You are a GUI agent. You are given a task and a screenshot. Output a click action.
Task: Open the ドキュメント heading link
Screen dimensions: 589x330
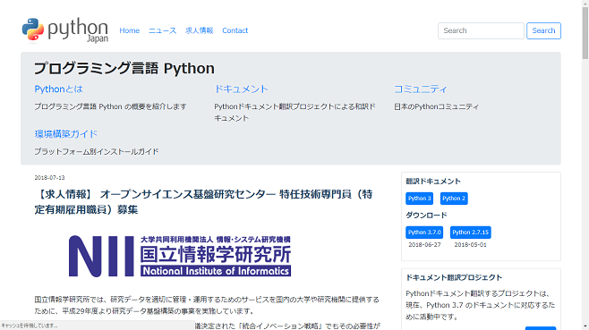[x=241, y=89]
